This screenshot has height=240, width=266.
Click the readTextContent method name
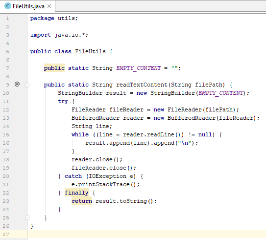[x=142, y=85]
